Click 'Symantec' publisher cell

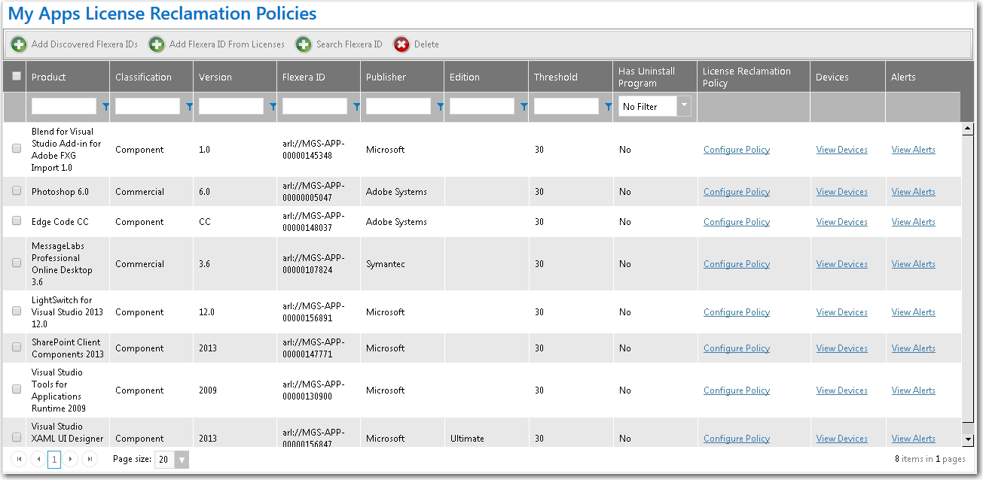point(386,264)
